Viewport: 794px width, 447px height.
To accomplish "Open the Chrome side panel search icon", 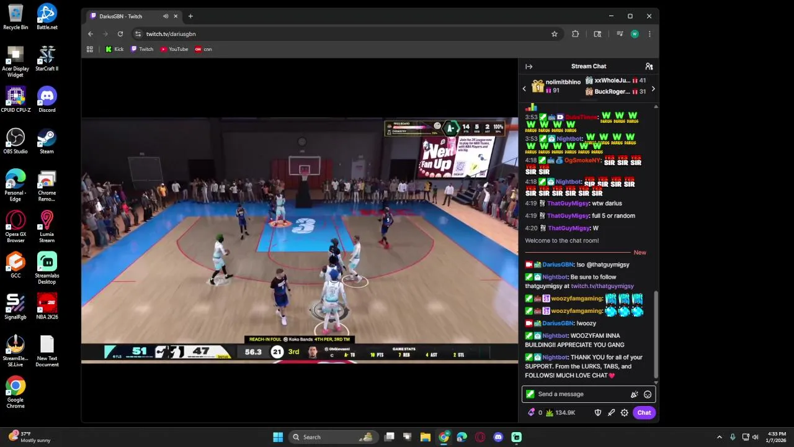I will pyautogui.click(x=597, y=34).
